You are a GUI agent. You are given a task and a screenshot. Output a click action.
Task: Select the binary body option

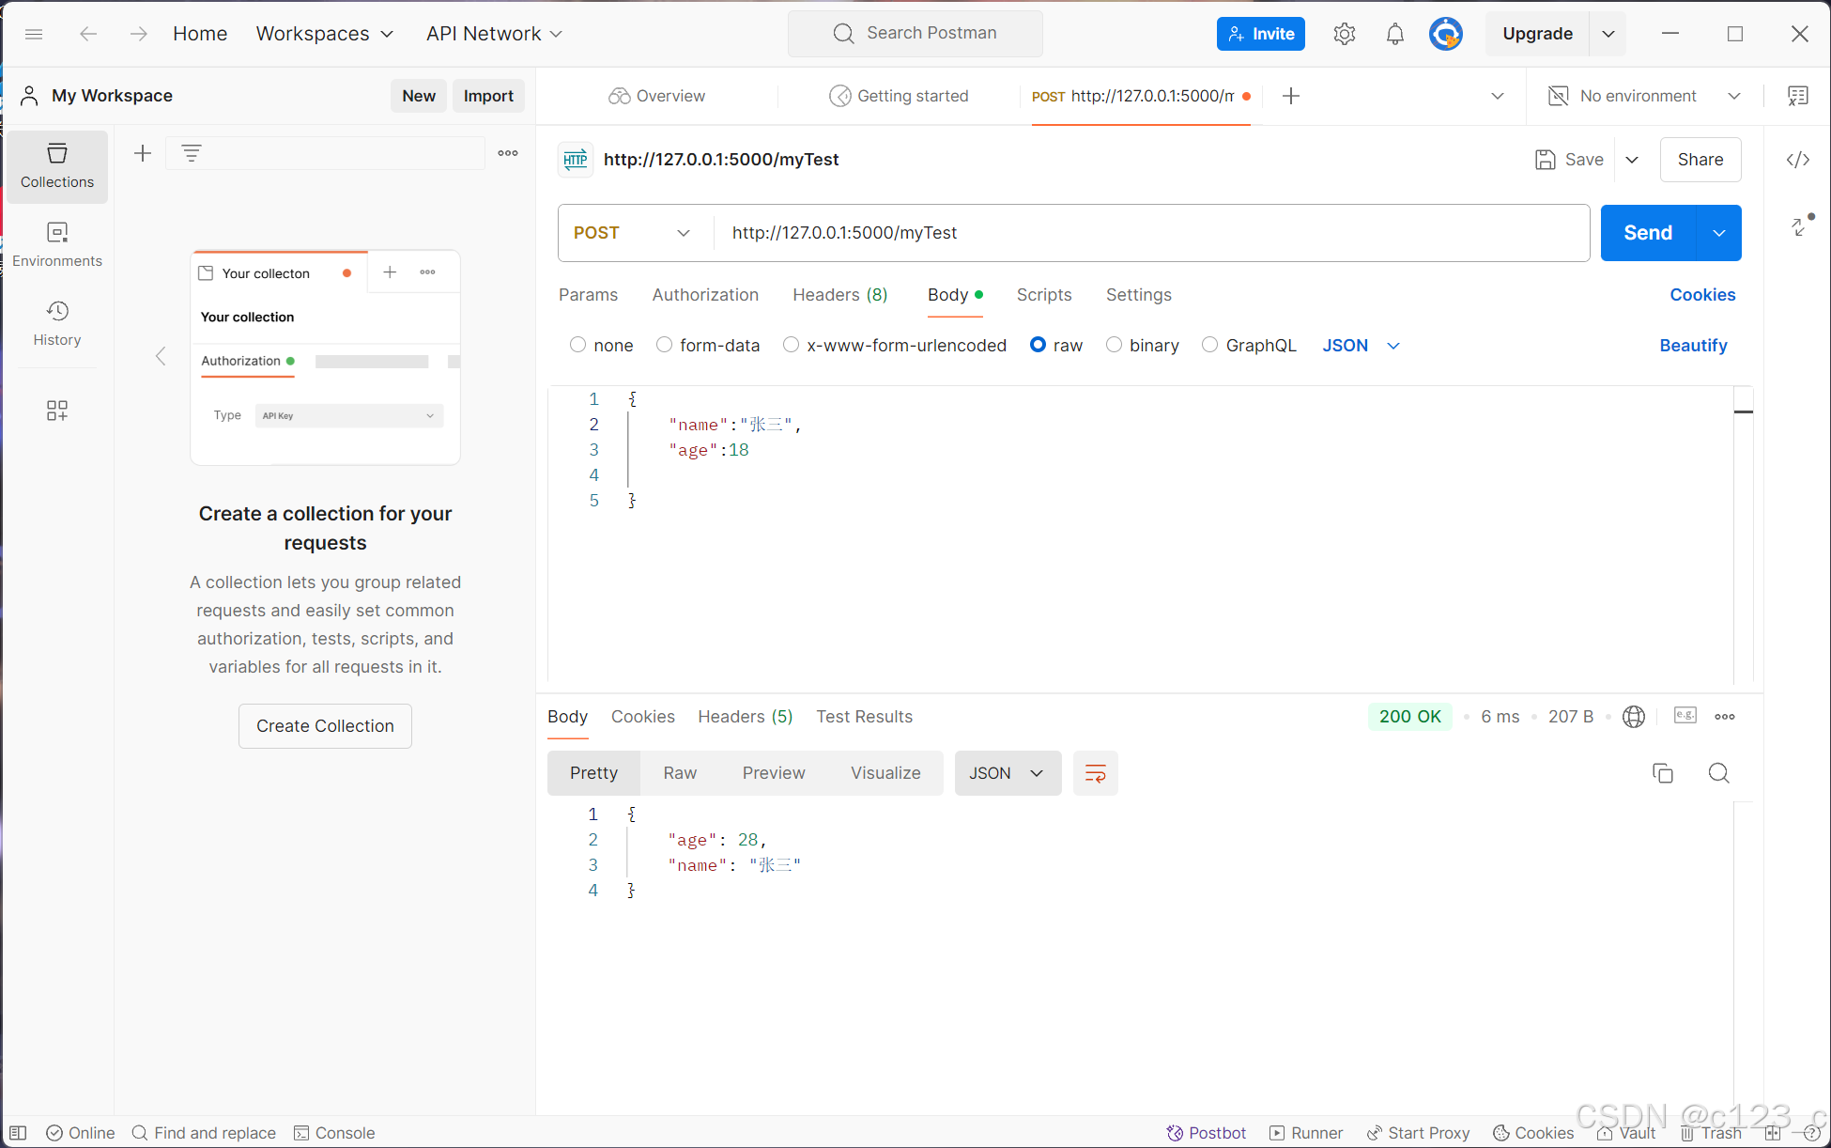pos(1114,345)
